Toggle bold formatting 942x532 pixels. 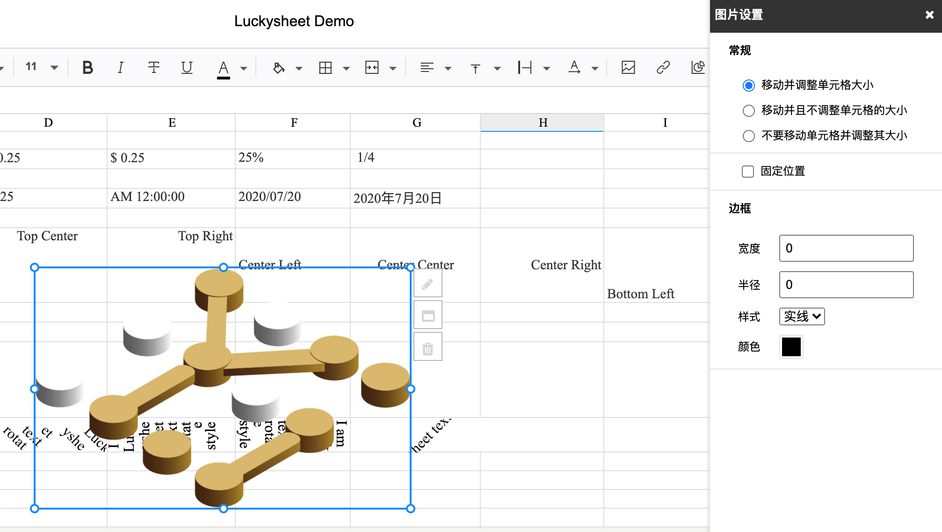[x=87, y=68]
